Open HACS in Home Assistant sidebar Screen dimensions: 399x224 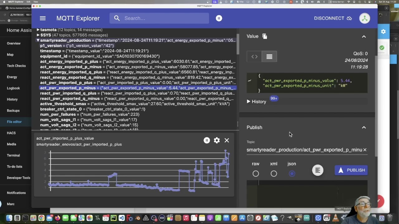pyautogui.click(x=11, y=133)
